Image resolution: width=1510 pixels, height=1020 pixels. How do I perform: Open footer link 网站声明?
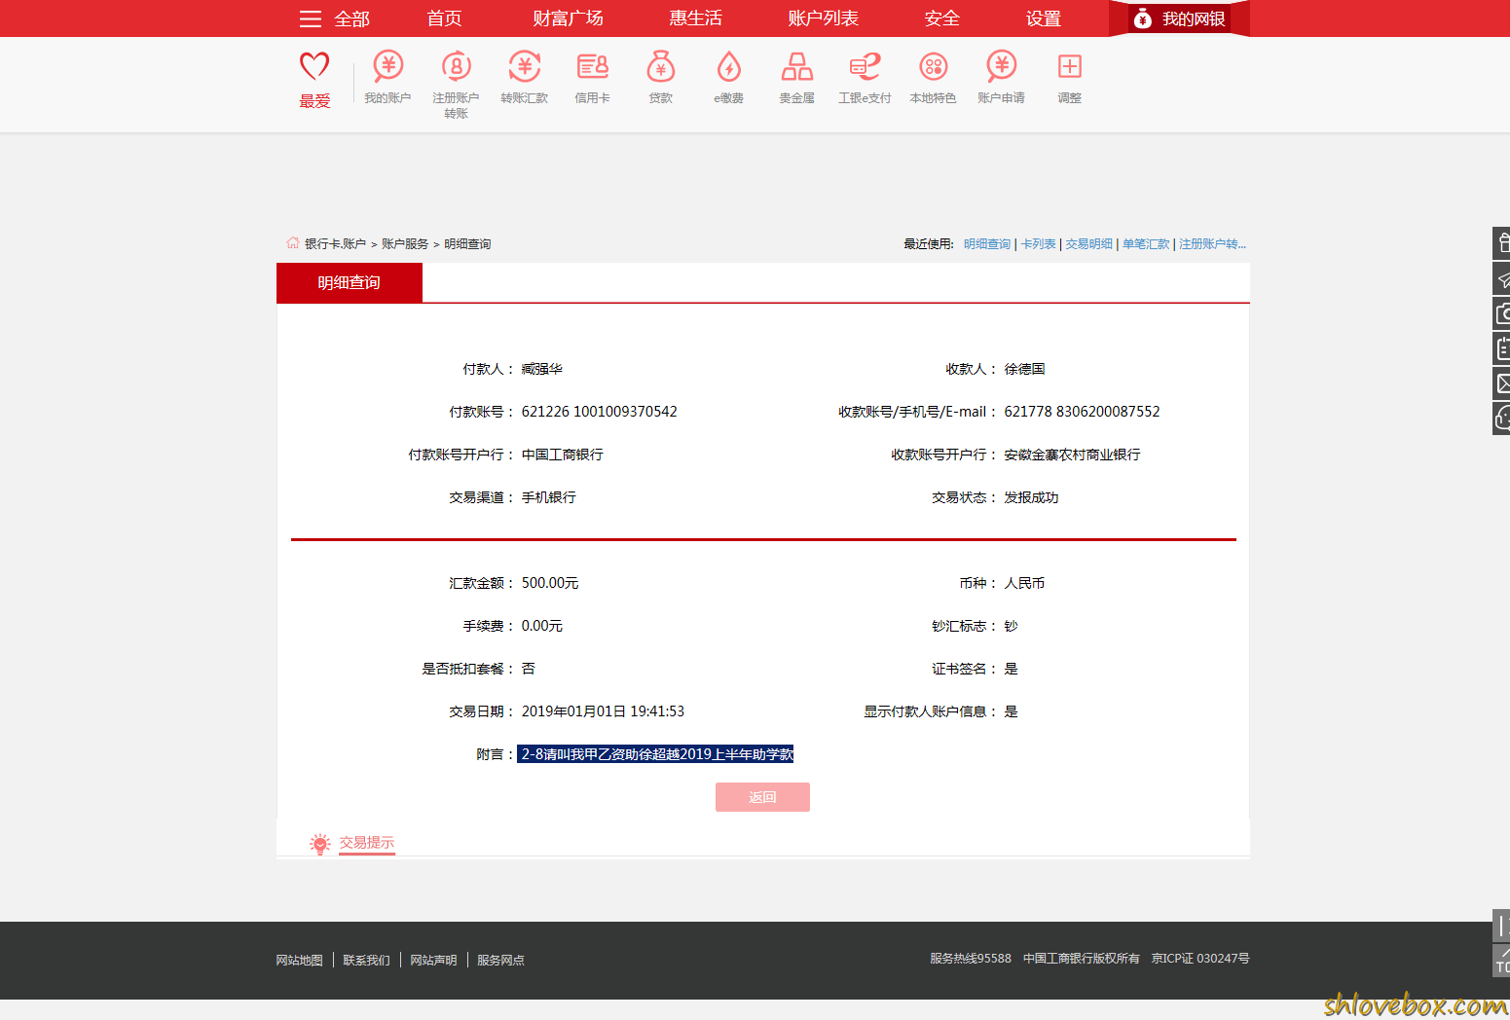433,960
